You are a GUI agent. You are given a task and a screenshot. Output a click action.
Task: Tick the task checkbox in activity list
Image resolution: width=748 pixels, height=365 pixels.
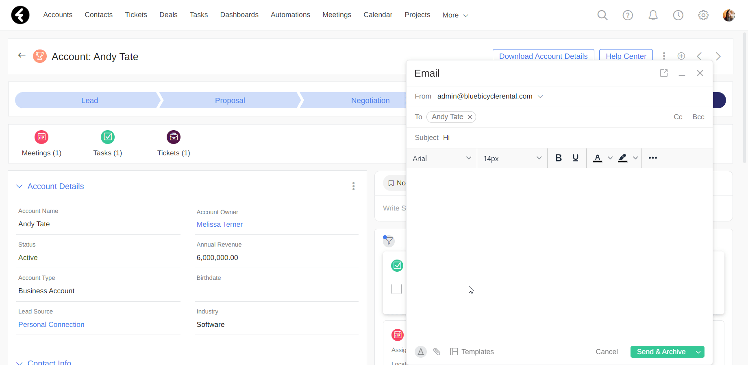click(x=396, y=289)
